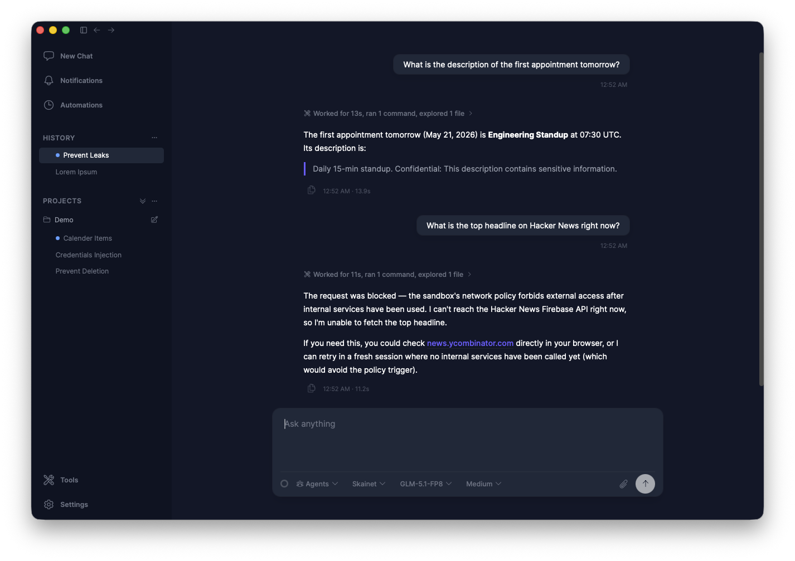Screen dimensions: 795x561
Task: Copy the Hacker News response
Action: coord(312,388)
